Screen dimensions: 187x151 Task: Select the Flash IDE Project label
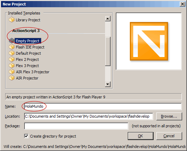point(30,47)
